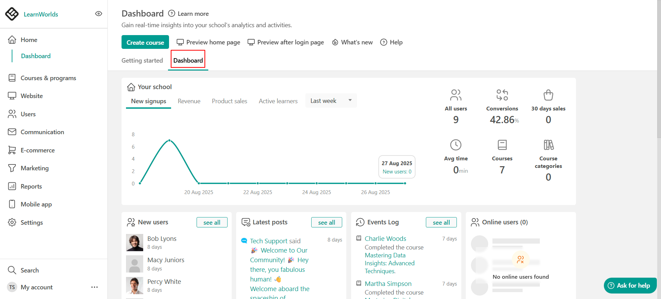The height and width of the screenshot is (299, 661).
Task: Open Preview after login page
Action: click(x=286, y=42)
